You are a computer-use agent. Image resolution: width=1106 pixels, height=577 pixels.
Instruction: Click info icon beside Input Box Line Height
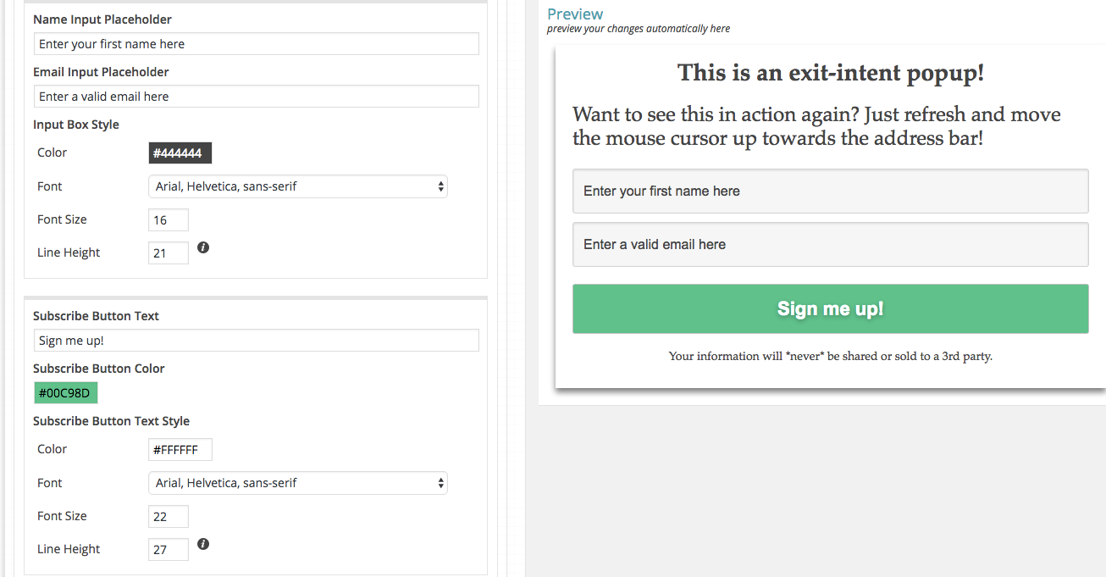pyautogui.click(x=203, y=247)
